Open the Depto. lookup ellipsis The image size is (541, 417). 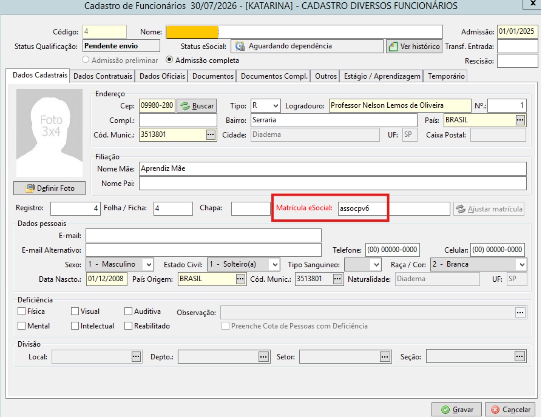263,356
